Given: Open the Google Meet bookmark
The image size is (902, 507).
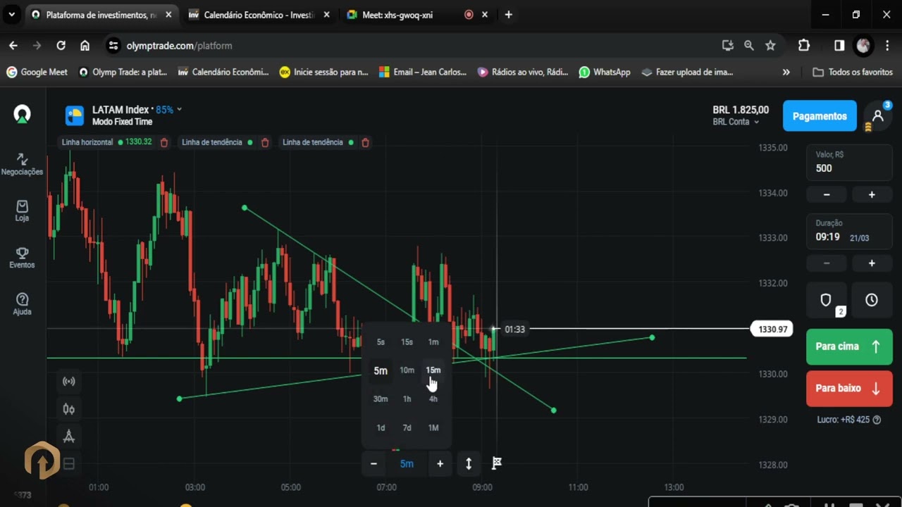Looking at the screenshot, I should 37,72.
